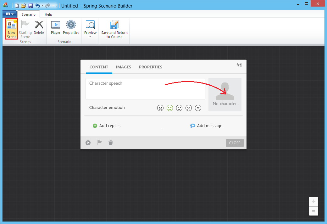This screenshot has height=224, width=327.
Task: Open the Help ribbon tab
Action: (48, 14)
